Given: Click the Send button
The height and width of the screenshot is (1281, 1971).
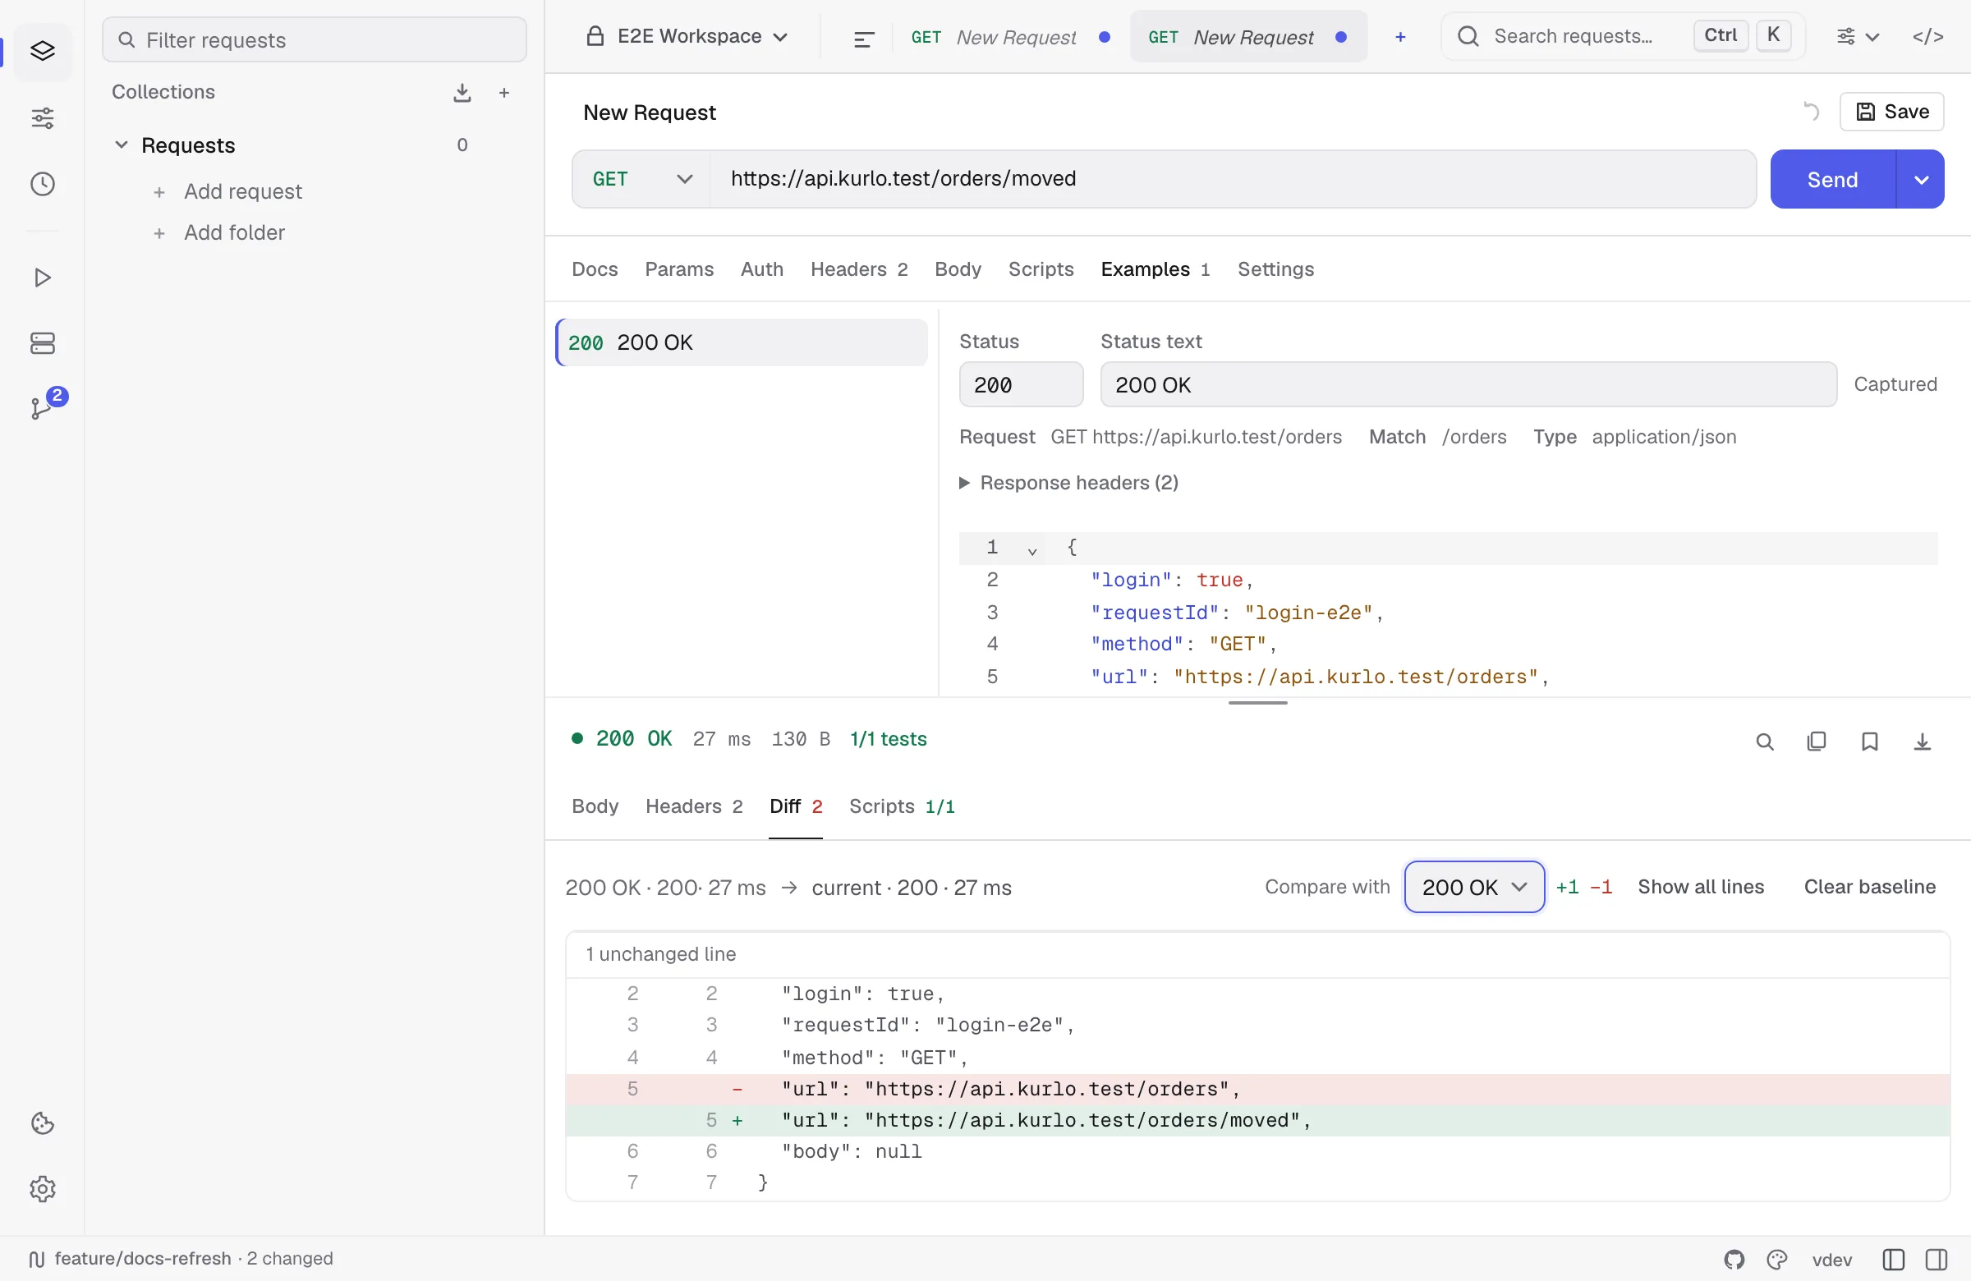Looking at the screenshot, I should pyautogui.click(x=1833, y=180).
